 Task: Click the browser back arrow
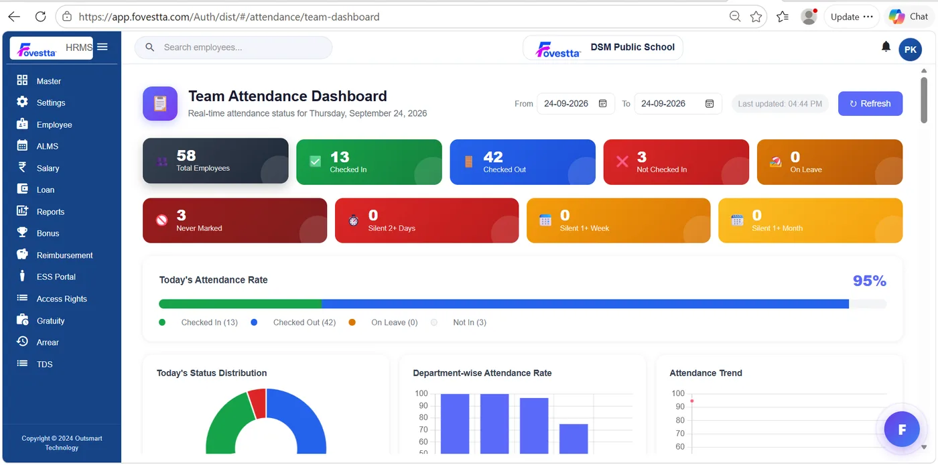(x=13, y=17)
